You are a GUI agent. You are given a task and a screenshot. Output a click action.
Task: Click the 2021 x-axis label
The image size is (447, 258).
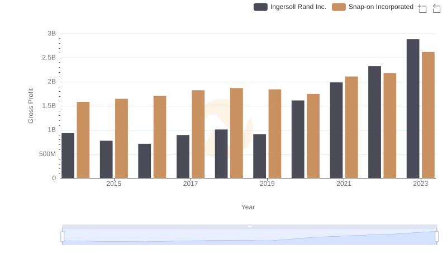click(344, 184)
